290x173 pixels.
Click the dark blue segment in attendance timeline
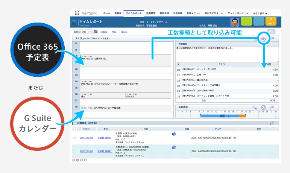[222, 116]
